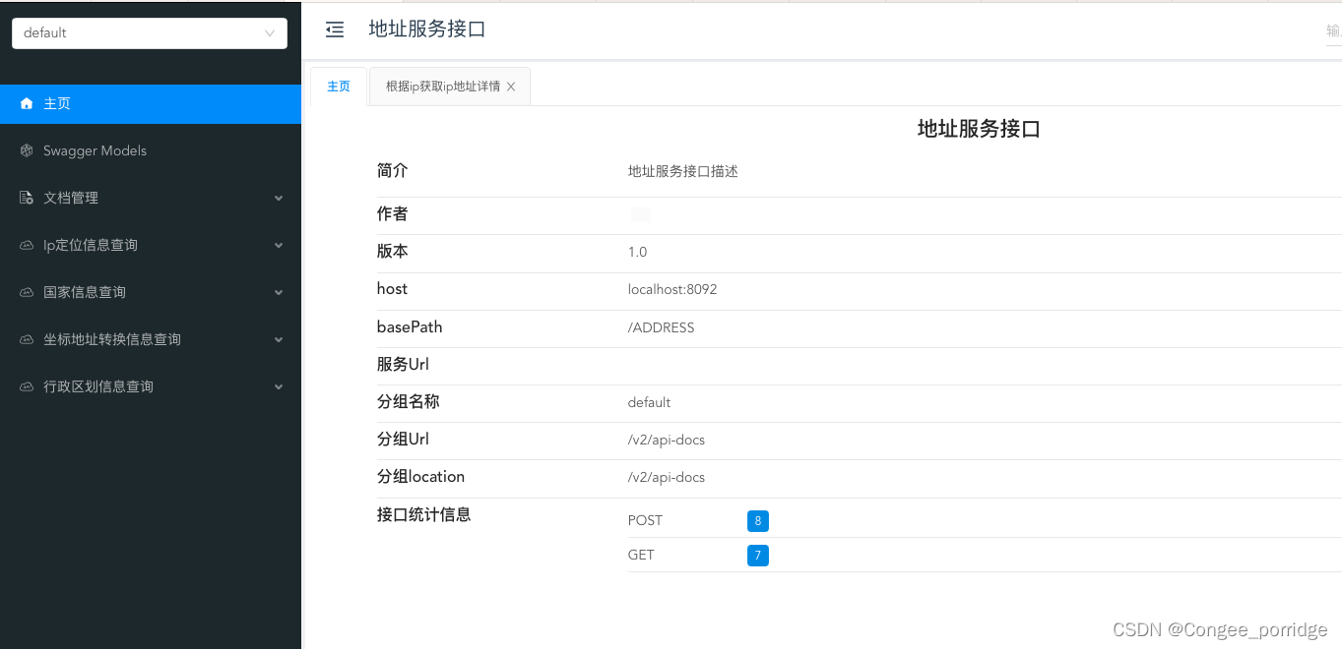1342x649 pixels.
Task: Collapse the sidebar using the menu toggle icon
Action: pyautogui.click(x=335, y=29)
